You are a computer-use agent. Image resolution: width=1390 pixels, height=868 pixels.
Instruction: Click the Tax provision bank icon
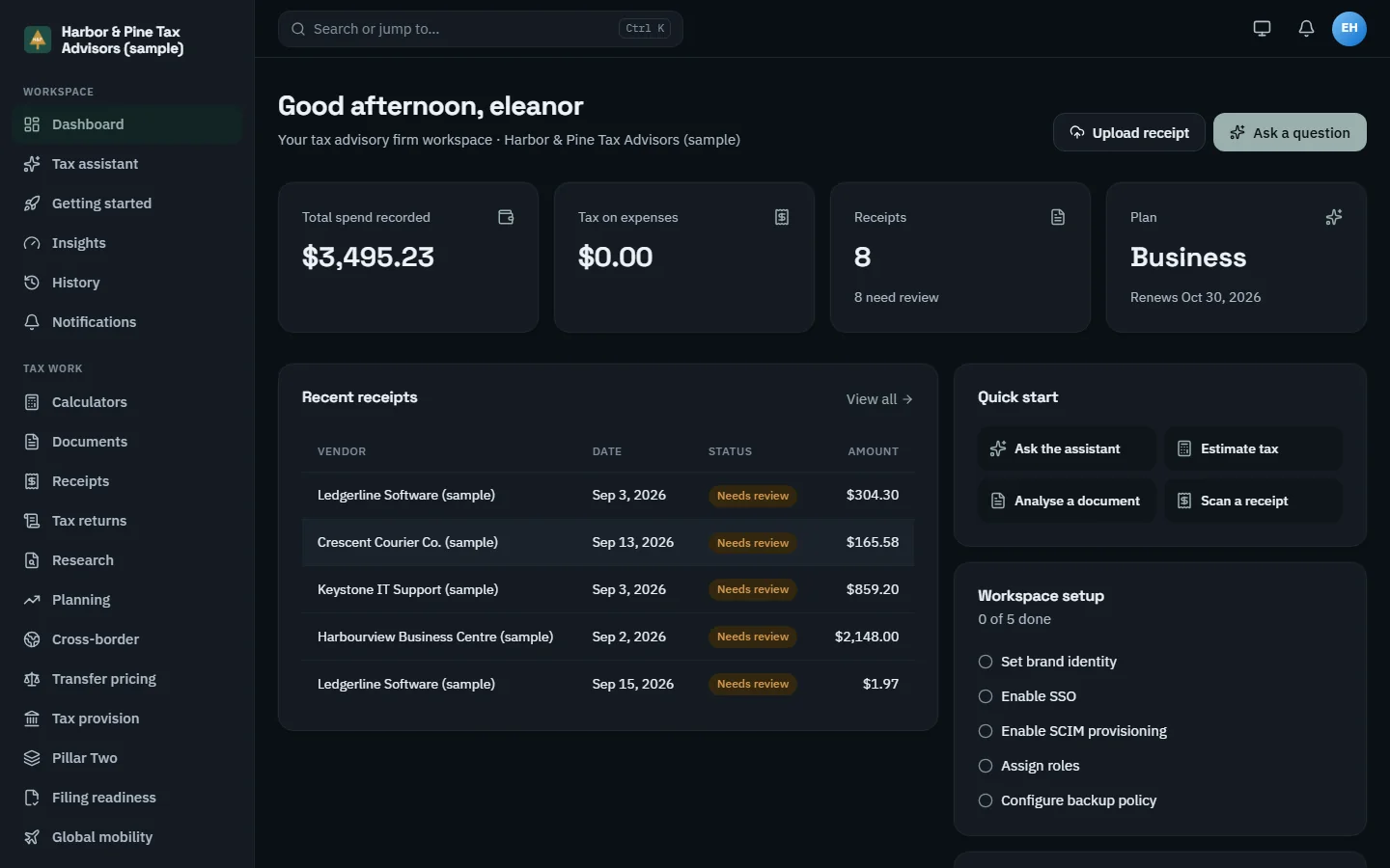coord(32,719)
